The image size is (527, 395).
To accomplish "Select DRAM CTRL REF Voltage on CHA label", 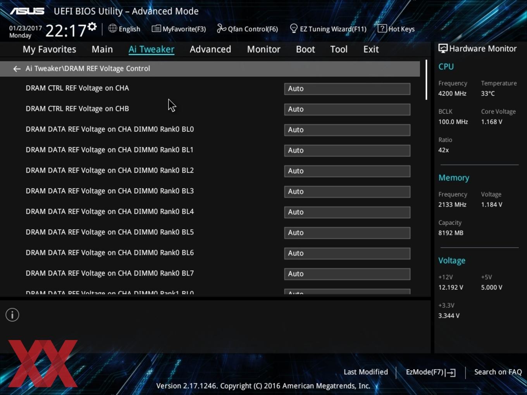I will click(x=77, y=88).
